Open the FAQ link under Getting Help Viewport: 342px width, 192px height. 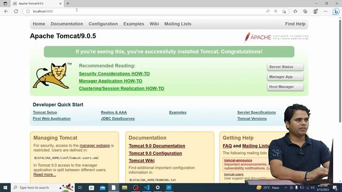coord(227,146)
